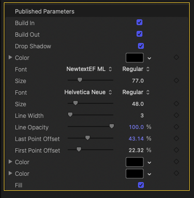Click the Last Point Offset value 43.14
Image resolution: width=194 pixels, height=198 pixels.
coord(136,139)
